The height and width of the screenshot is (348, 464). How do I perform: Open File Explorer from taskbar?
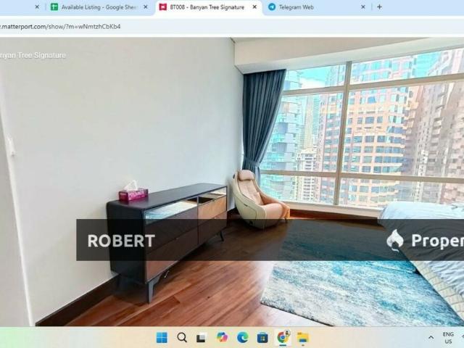click(x=303, y=337)
